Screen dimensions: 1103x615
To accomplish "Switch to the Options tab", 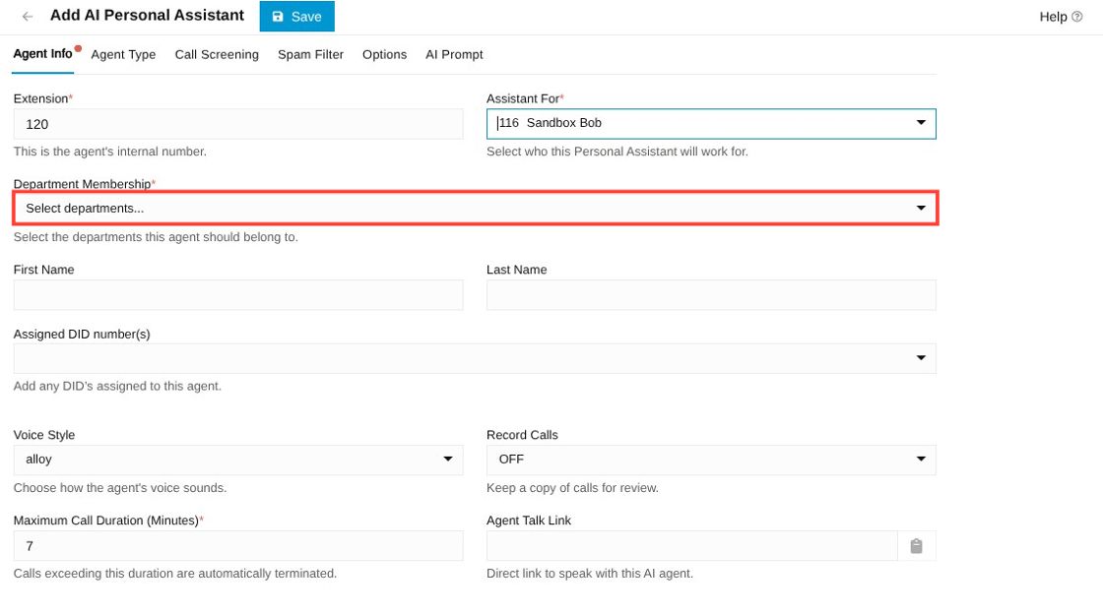I will tap(384, 55).
